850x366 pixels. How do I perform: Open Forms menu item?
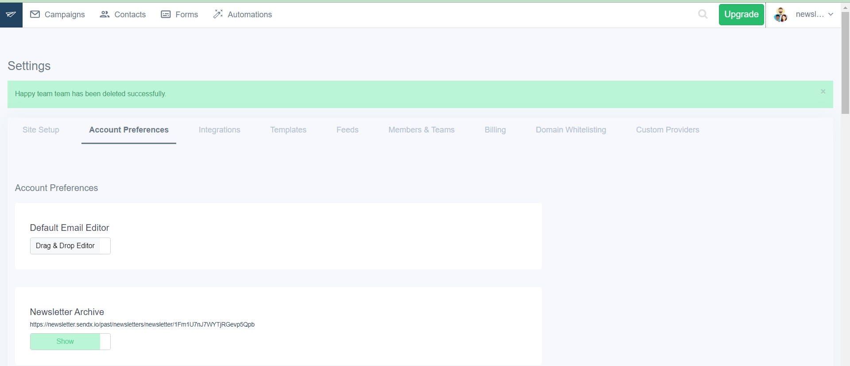(179, 15)
